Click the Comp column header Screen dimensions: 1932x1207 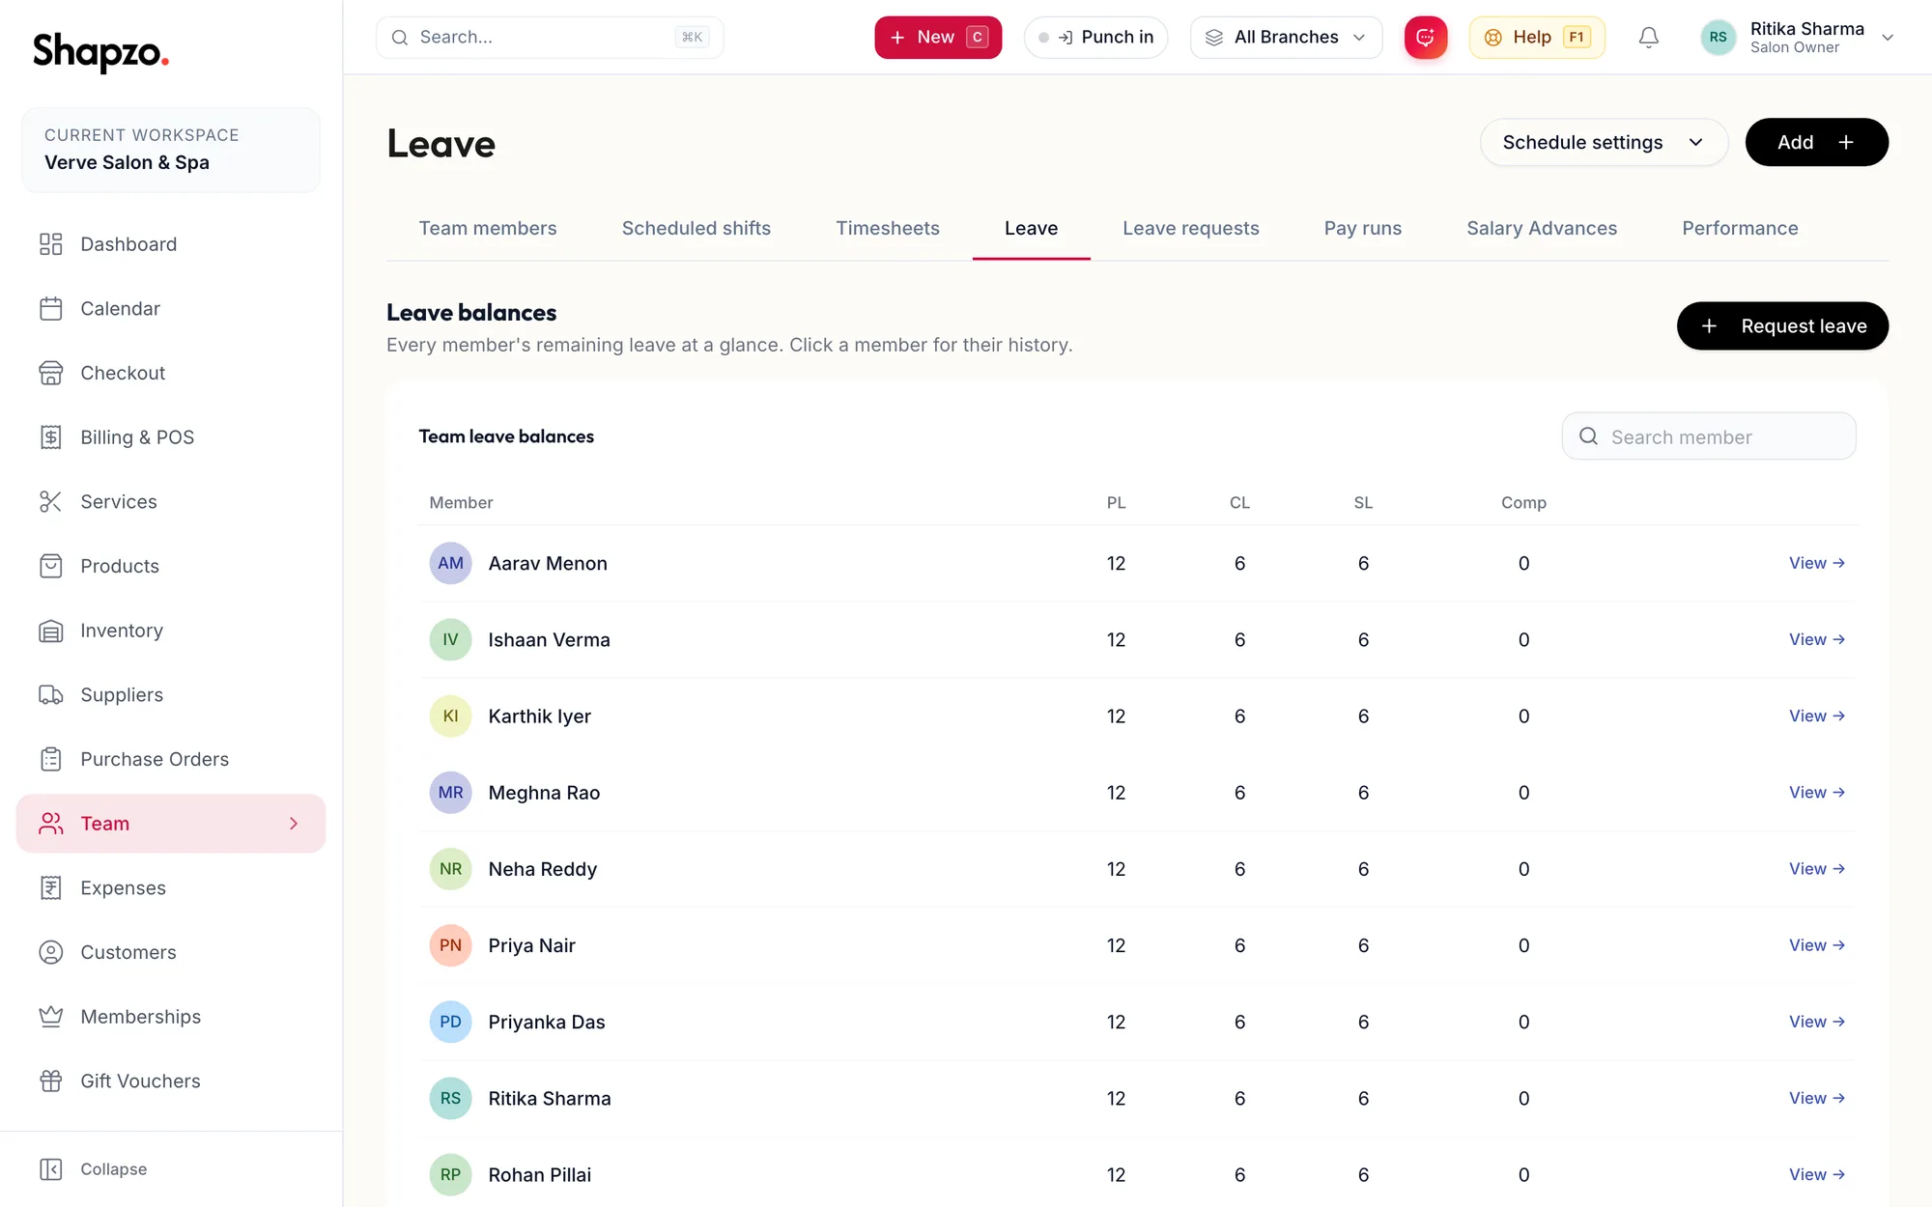(1523, 503)
